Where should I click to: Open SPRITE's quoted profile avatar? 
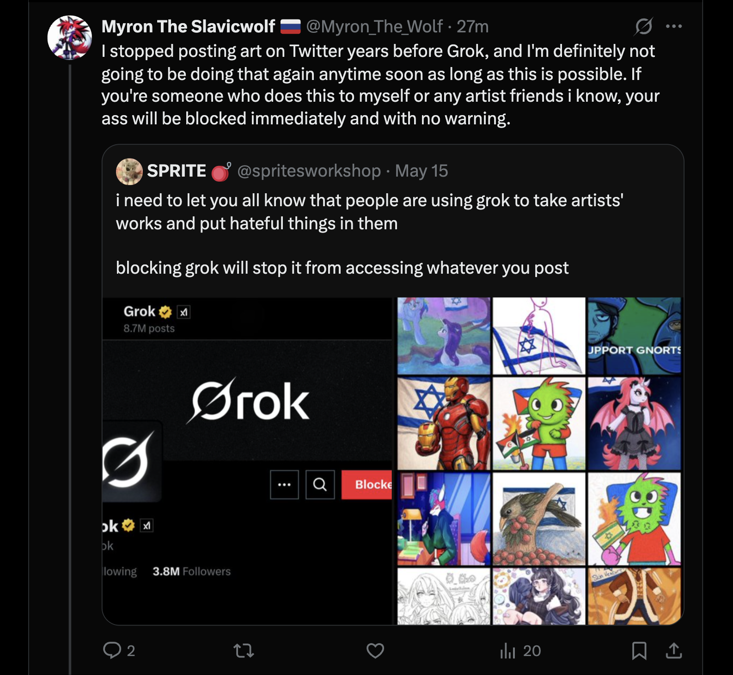tap(129, 172)
